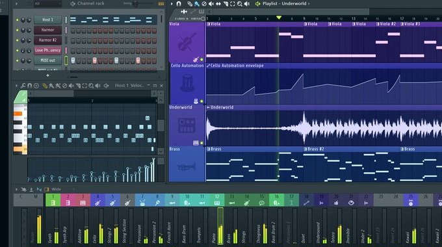Select the Underworld audio clip title
Image resolution: width=442 pixels, height=247 pixels.
(x=222, y=107)
